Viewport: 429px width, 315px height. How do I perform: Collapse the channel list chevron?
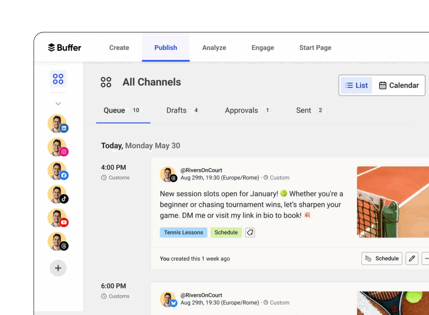click(58, 104)
